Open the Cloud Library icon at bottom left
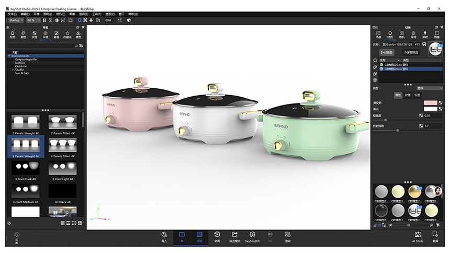450x253 pixels. click(x=16, y=238)
